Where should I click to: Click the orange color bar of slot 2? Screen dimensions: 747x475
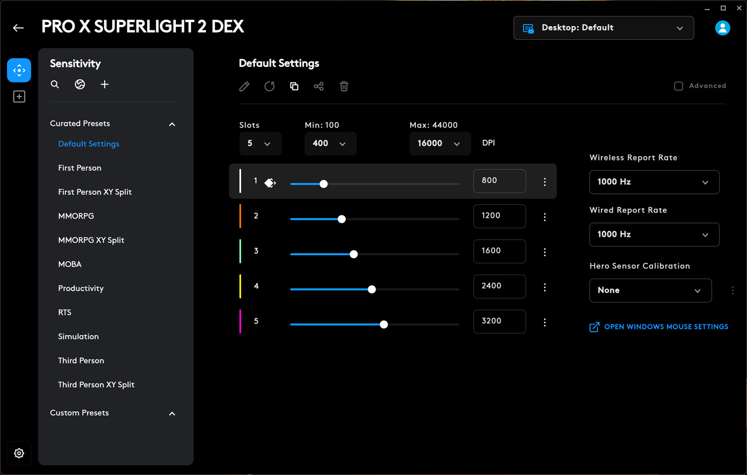coord(240,216)
